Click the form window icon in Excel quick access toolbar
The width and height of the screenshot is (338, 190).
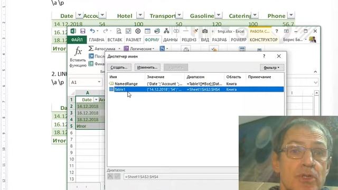coord(147,31)
